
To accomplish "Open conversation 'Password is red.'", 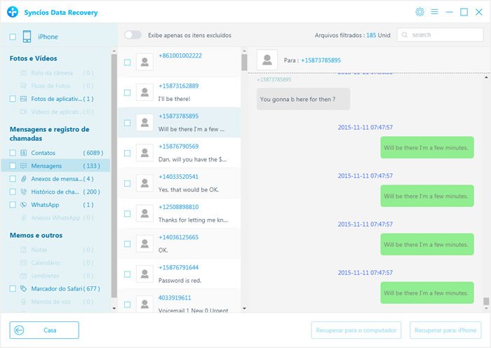I will pyautogui.click(x=179, y=274).
